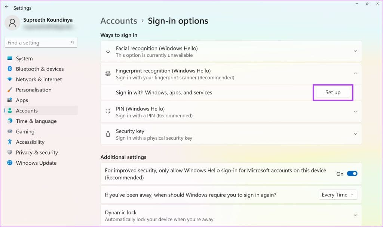
Task: Expand Facial recognition (Windows Hello) options
Action: click(x=355, y=51)
